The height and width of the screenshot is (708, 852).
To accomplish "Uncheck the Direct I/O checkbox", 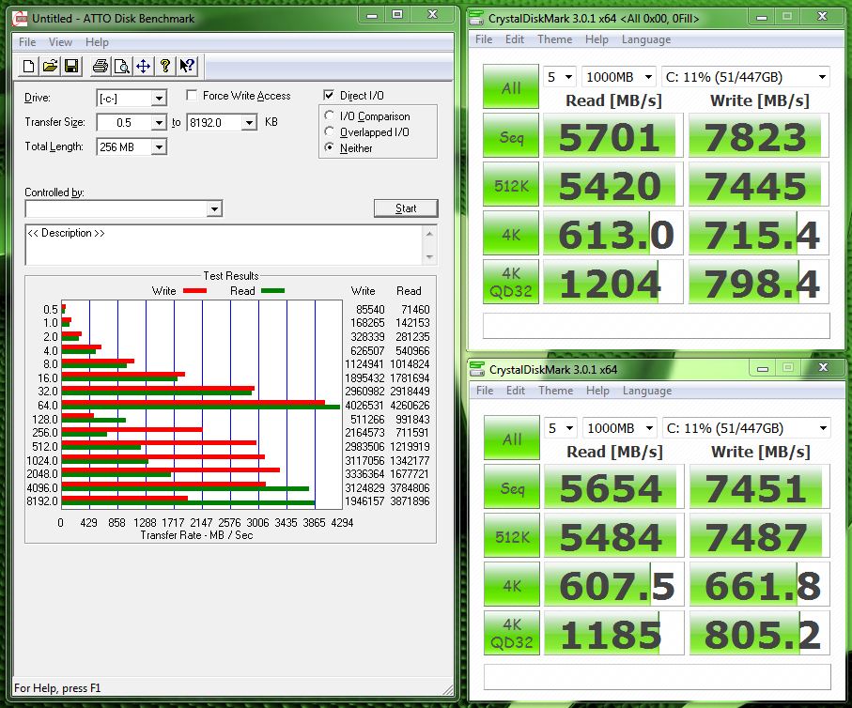I will pos(329,95).
